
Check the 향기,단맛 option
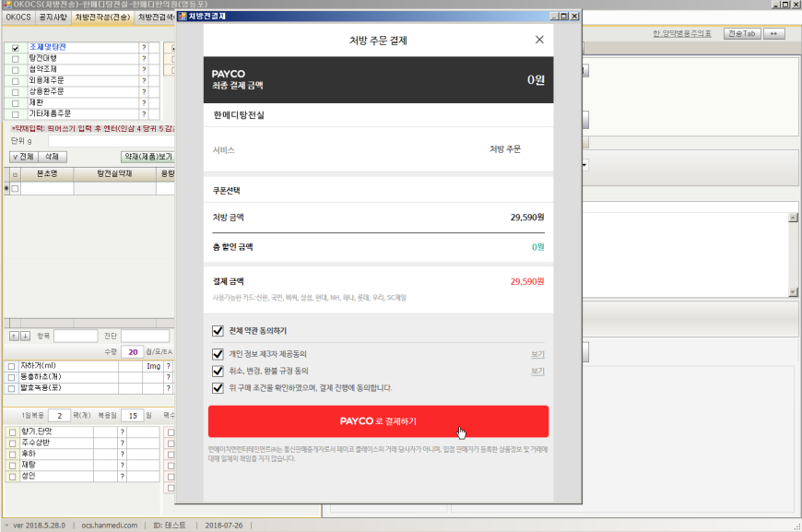click(12, 432)
